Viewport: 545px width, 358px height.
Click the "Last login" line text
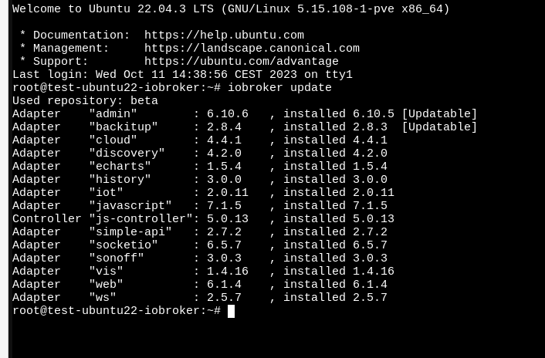[182, 75]
